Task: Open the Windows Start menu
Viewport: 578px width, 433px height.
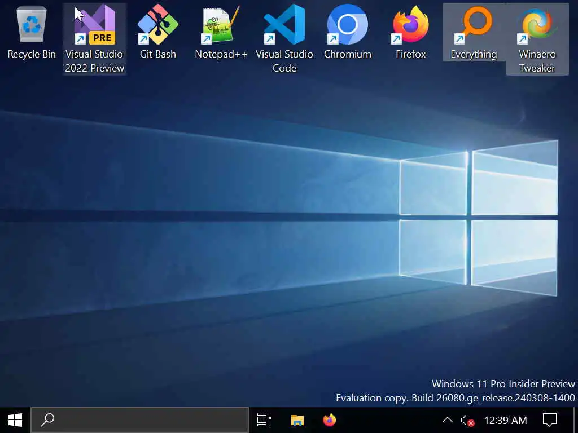Action: pyautogui.click(x=15, y=420)
